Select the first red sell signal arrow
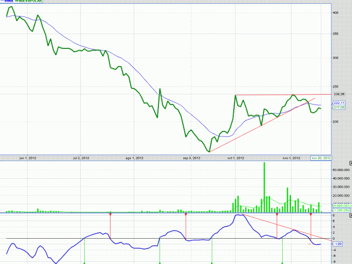The height and width of the screenshot is (264, 352). pyautogui.click(x=111, y=215)
